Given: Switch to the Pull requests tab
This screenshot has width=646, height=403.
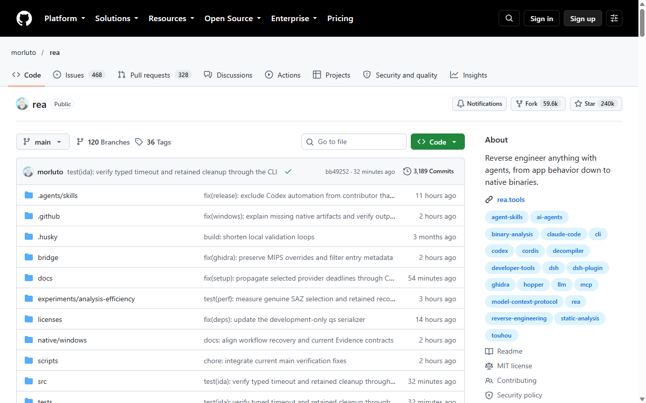Looking at the screenshot, I should pos(154,75).
